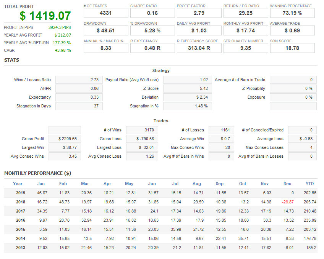
Task: Click the Z-Probability field
Action: click(x=293, y=89)
